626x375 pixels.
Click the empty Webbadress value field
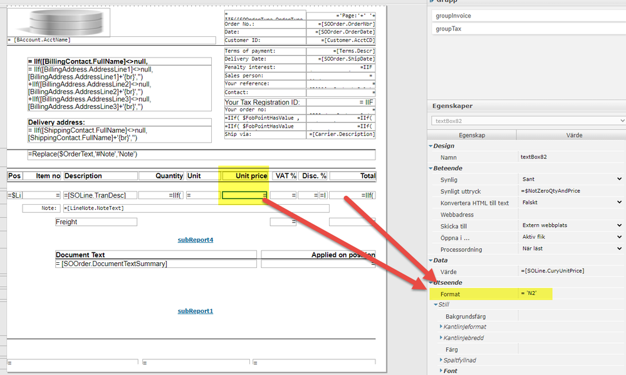point(571,214)
